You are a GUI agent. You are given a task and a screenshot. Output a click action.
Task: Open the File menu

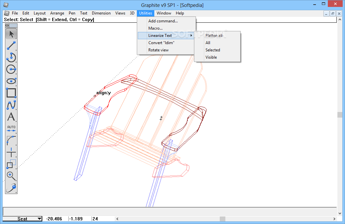click(15, 13)
